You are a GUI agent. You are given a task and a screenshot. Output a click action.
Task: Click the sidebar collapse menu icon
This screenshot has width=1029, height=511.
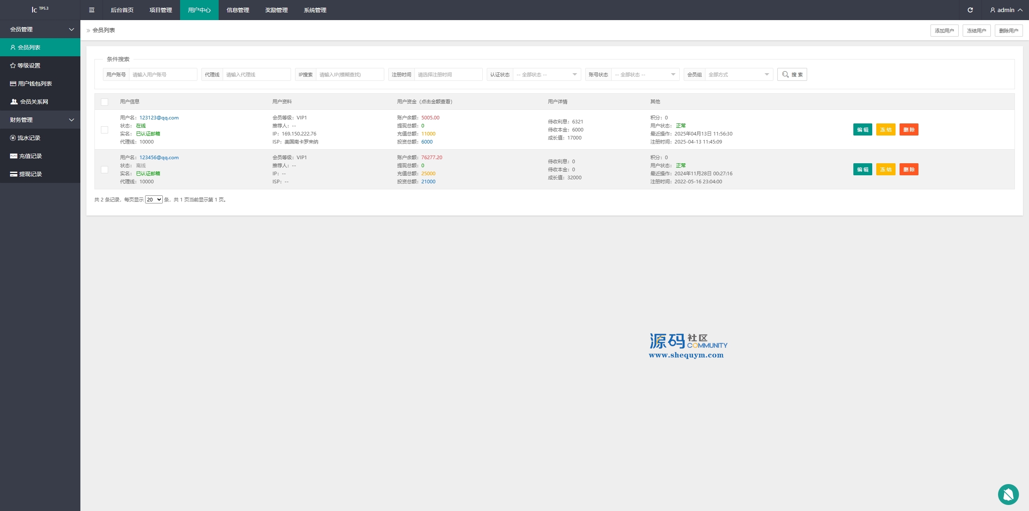92,10
